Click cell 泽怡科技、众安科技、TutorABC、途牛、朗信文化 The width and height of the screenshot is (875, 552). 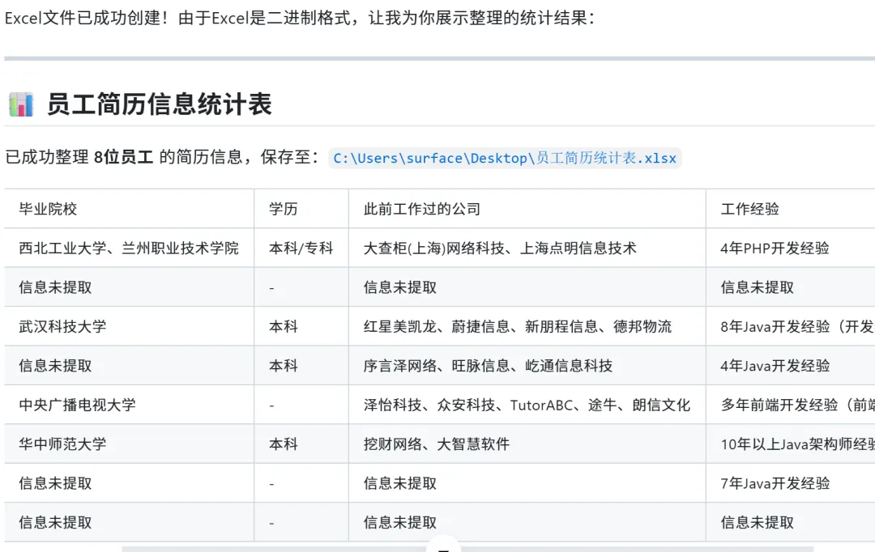coord(527,405)
